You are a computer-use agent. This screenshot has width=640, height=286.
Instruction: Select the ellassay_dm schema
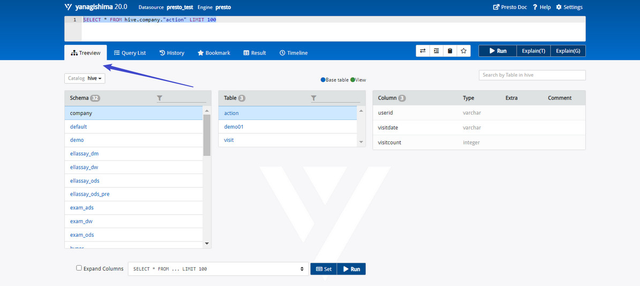133,154
